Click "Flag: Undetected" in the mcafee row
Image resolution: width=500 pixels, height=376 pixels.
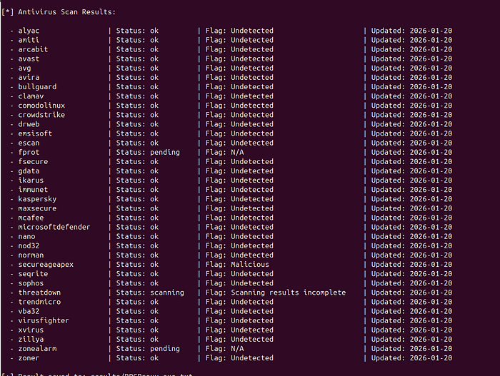[239, 218]
